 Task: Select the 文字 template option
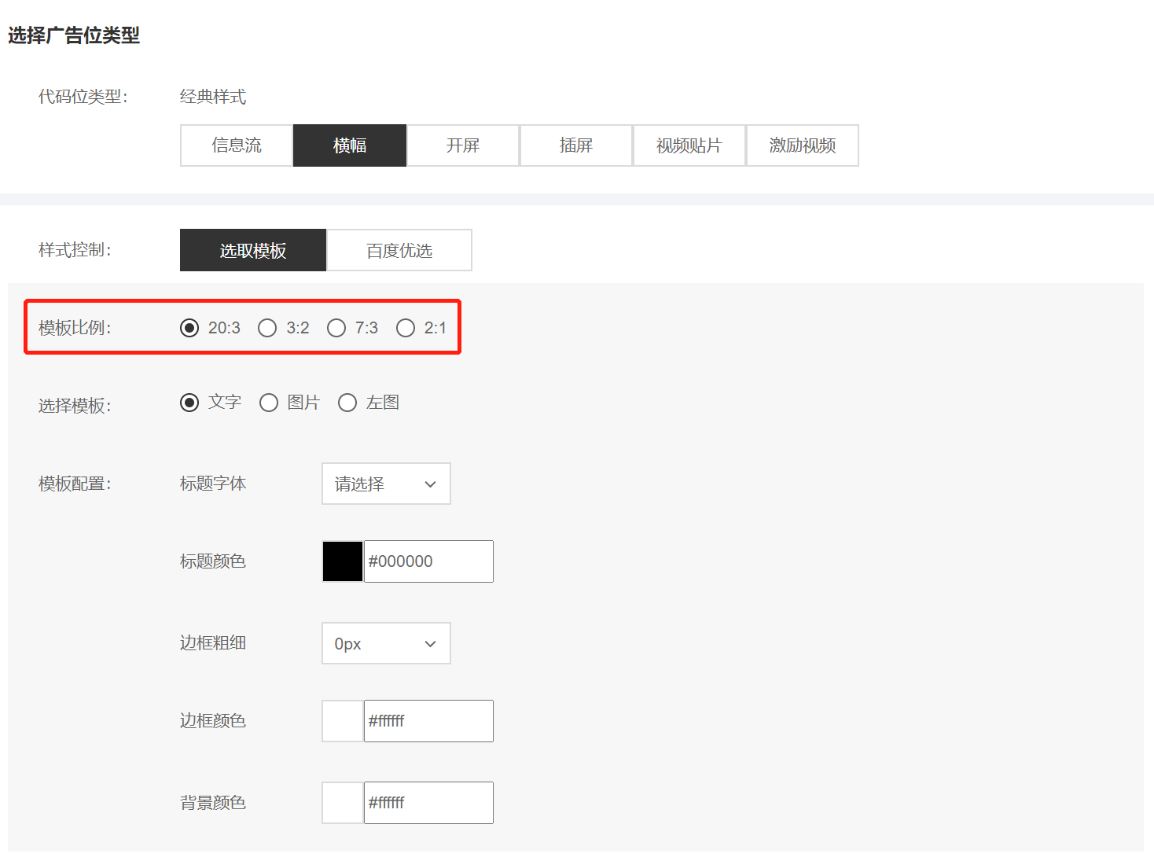coord(189,403)
